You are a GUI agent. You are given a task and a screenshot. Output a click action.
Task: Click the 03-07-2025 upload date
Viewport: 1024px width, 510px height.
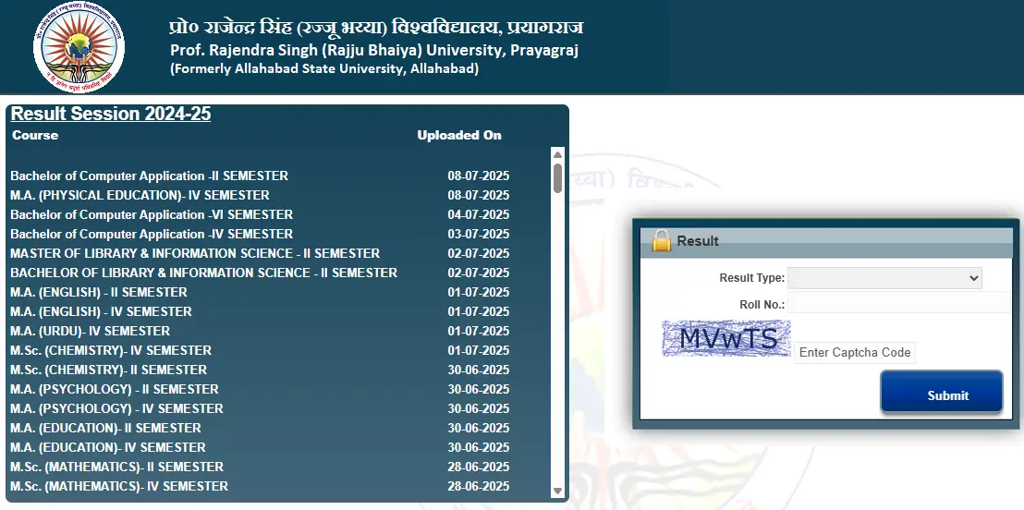pos(479,234)
